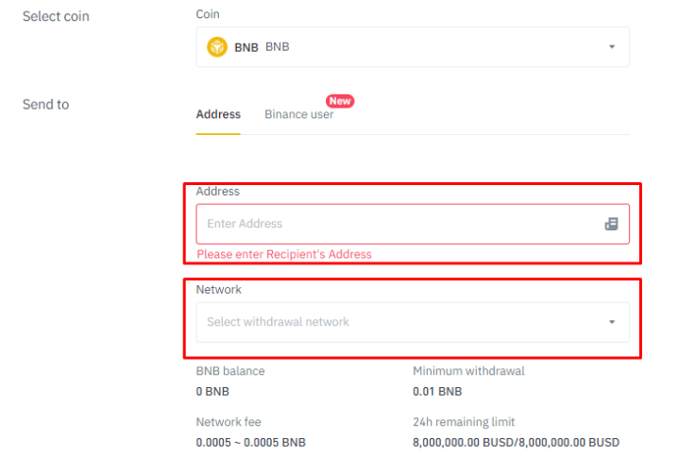Image resolution: width=678 pixels, height=473 pixels.
Task: Click the 'Select coin' section heading
Action: pyautogui.click(x=56, y=16)
